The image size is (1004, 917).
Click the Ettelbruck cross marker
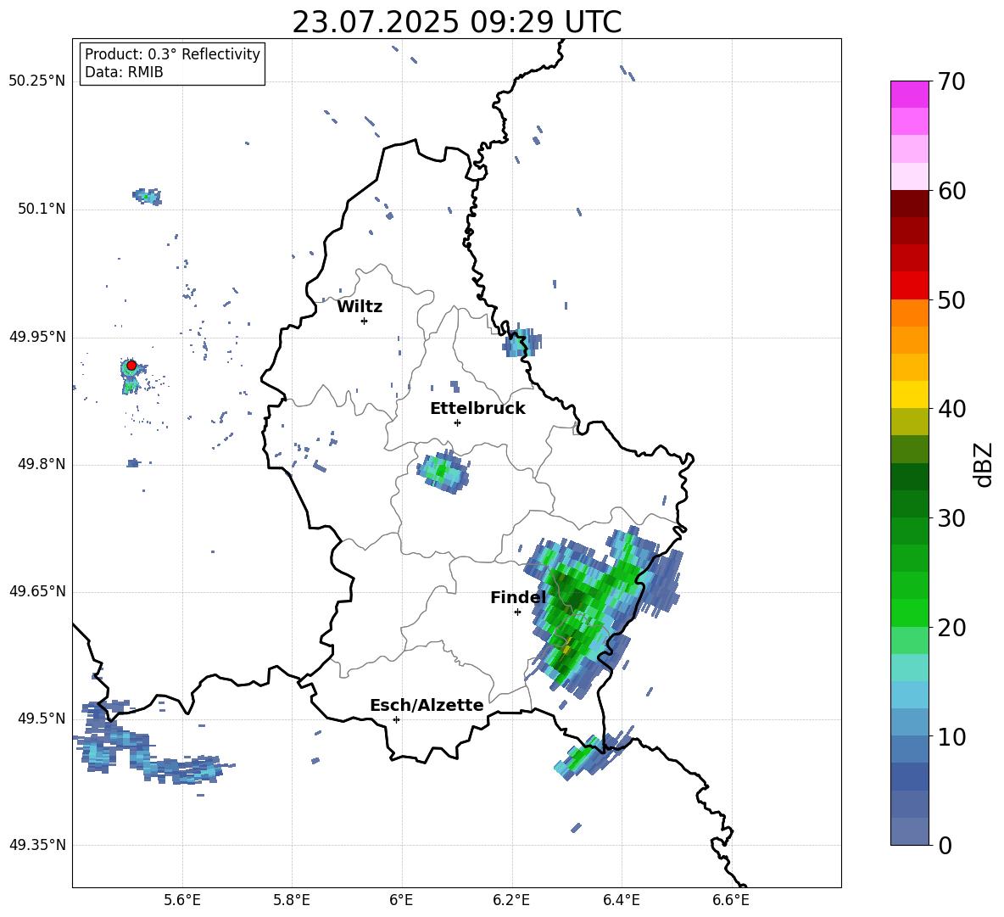[x=457, y=422]
